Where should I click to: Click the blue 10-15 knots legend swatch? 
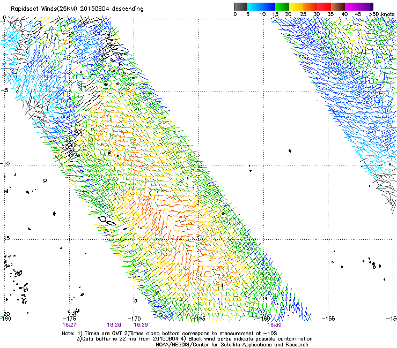click(x=268, y=6)
